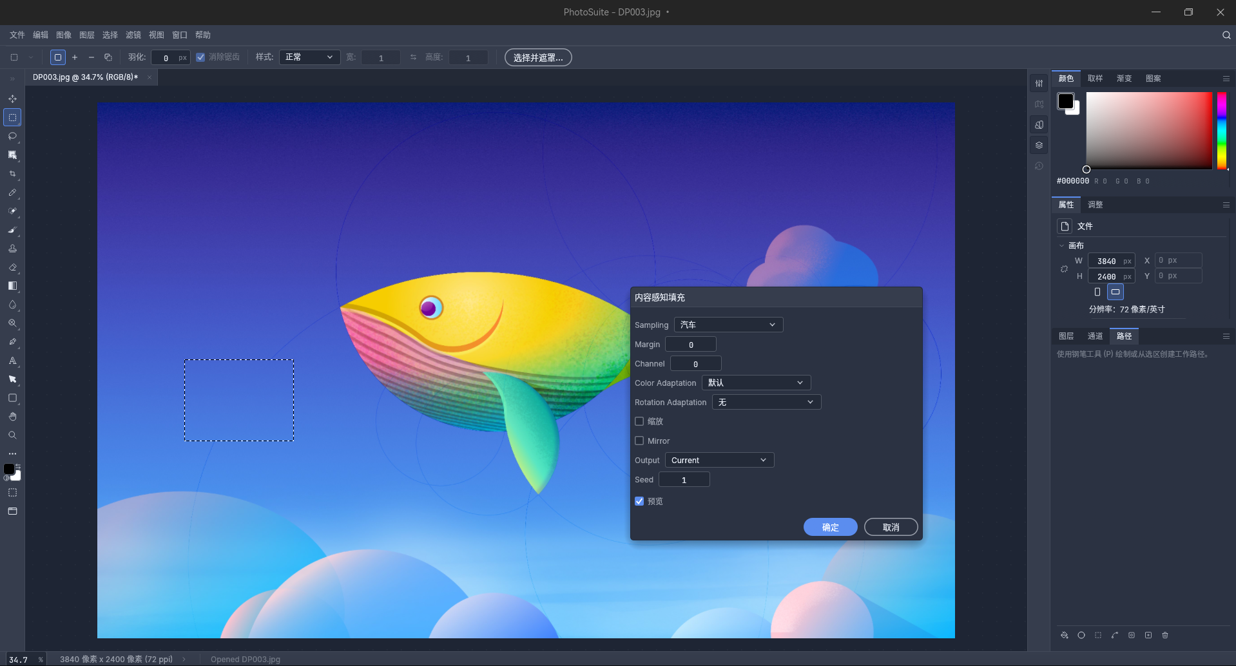The image size is (1236, 666).
Task: Select the Eraser tool
Action: click(12, 267)
